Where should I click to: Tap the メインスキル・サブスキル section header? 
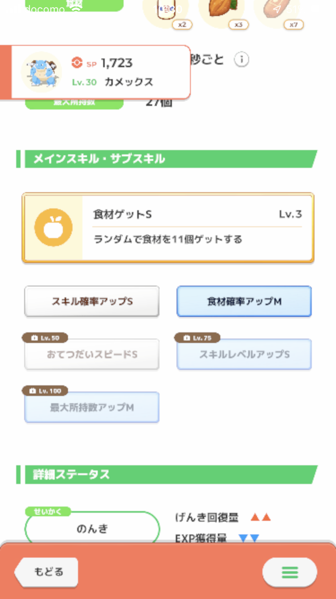(167, 159)
